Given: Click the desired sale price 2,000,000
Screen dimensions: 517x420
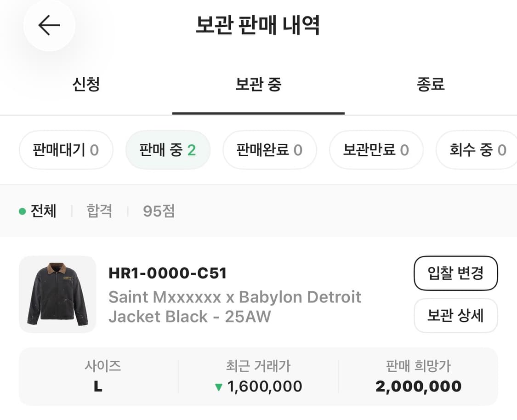Looking at the screenshot, I should 417,386.
